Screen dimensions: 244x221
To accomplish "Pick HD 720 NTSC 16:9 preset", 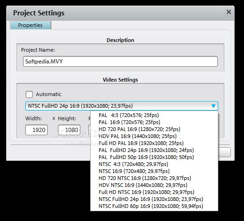I will point(154,178).
